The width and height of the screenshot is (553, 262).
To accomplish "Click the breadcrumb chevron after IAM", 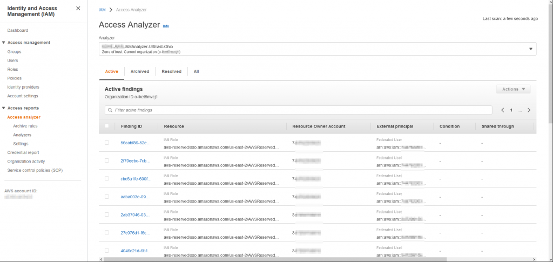I will click(x=111, y=10).
